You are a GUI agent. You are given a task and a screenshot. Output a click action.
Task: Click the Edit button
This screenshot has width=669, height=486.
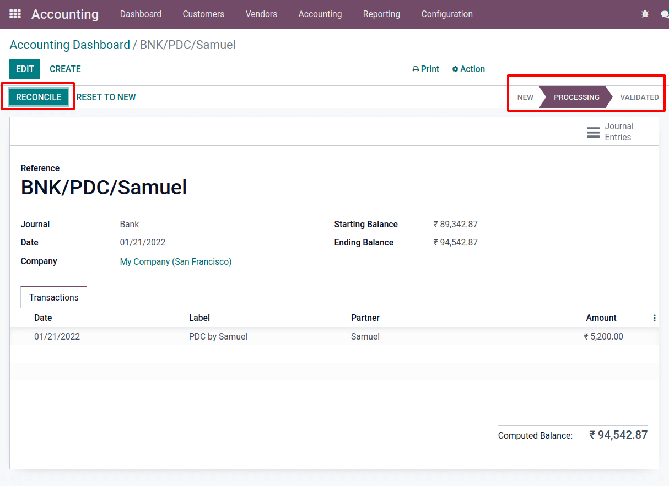(x=25, y=69)
